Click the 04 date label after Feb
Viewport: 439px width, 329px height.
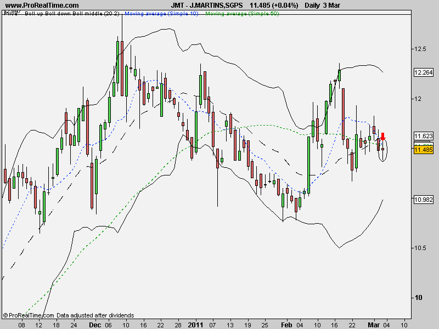(300, 325)
